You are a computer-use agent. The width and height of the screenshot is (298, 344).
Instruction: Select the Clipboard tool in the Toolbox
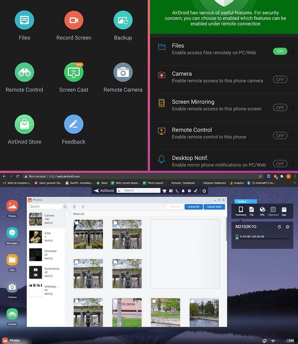(x=273, y=211)
